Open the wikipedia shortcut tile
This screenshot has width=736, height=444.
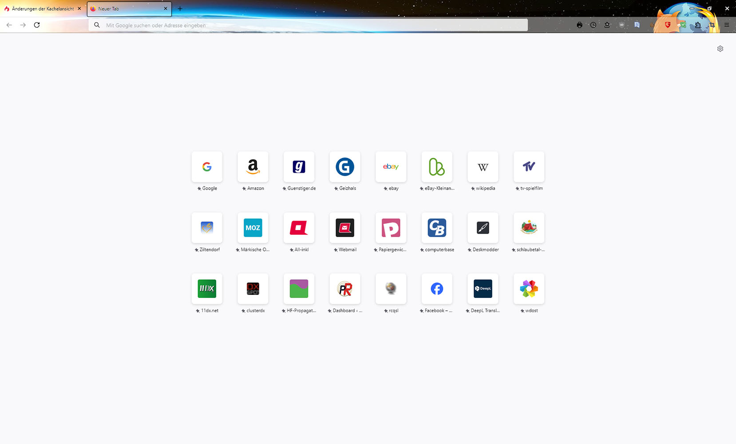(x=483, y=167)
